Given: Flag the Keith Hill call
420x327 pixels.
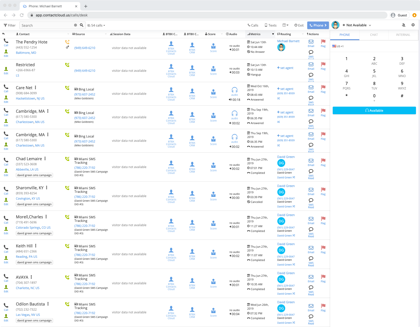Looking at the screenshot, I should (x=323, y=248).
